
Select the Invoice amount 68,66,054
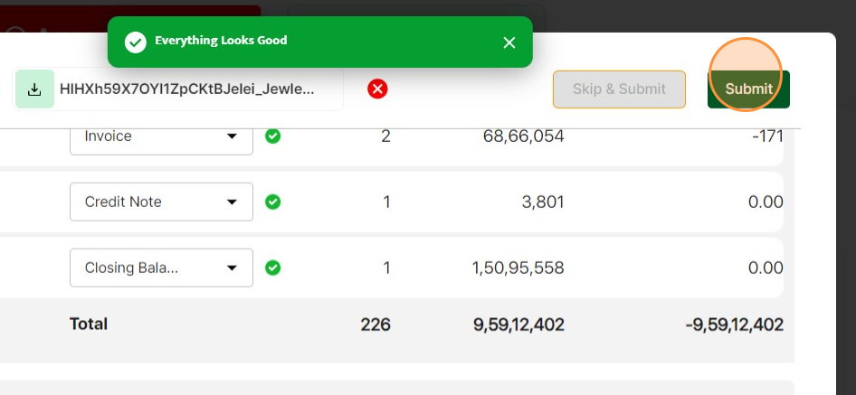(518, 136)
